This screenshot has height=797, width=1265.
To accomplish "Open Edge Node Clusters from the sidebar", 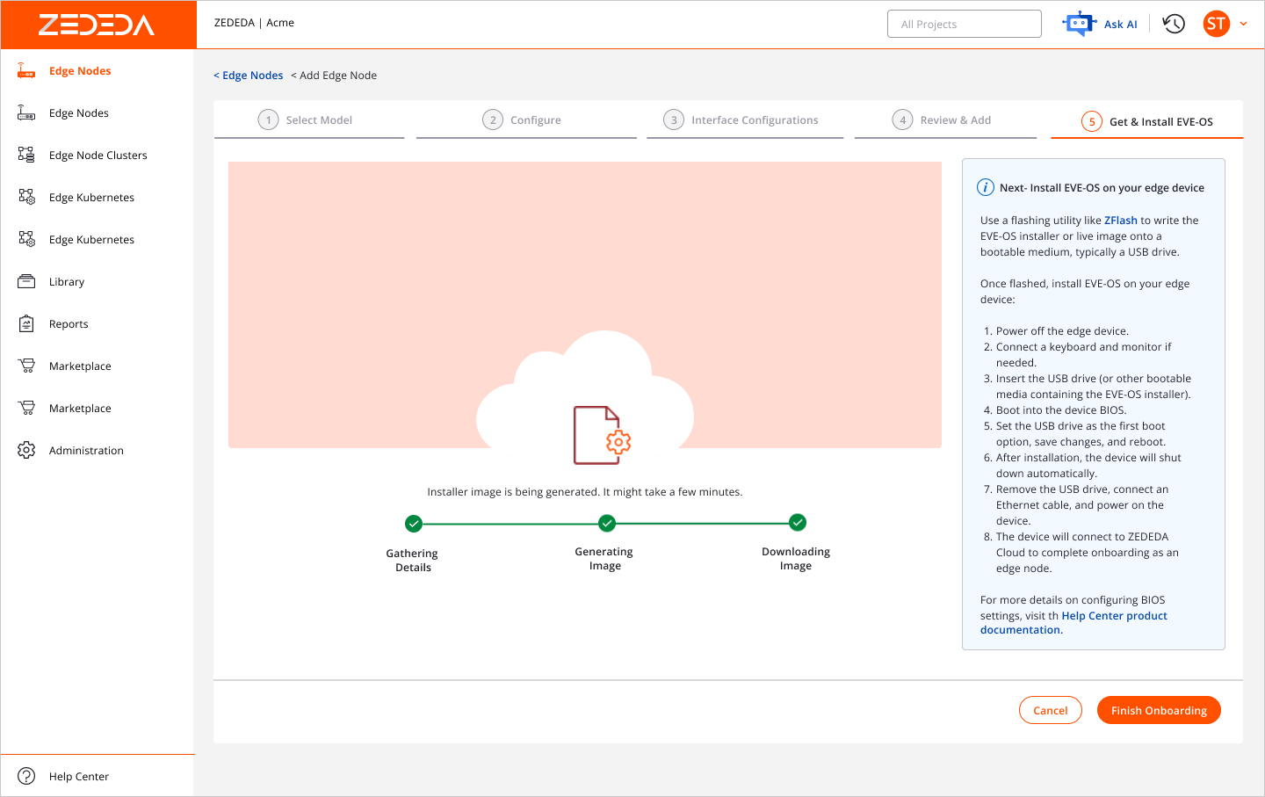I will click(x=98, y=155).
